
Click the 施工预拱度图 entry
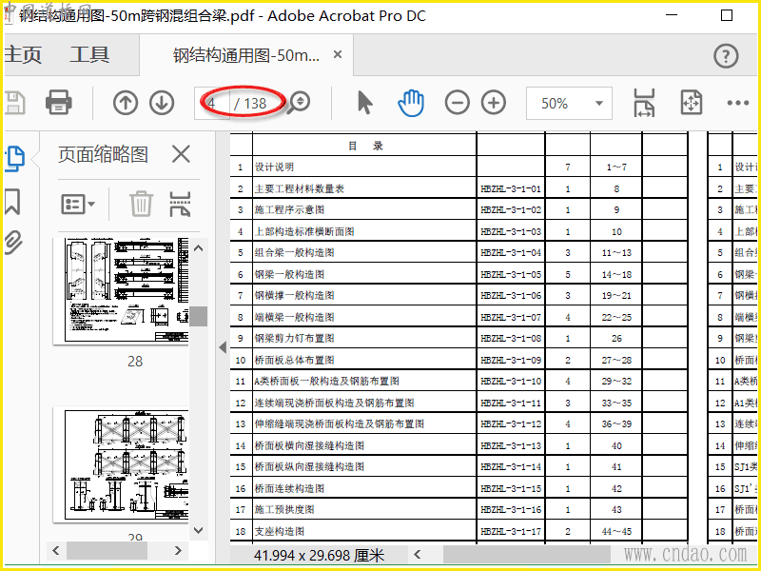pos(284,509)
